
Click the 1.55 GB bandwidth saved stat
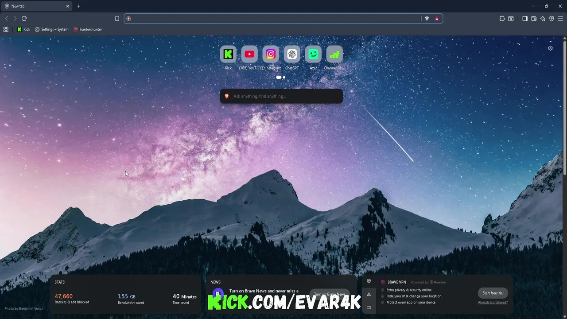tap(131, 299)
